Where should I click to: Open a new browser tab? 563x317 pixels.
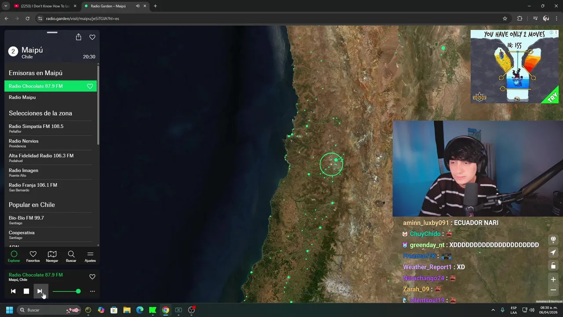pos(155,6)
